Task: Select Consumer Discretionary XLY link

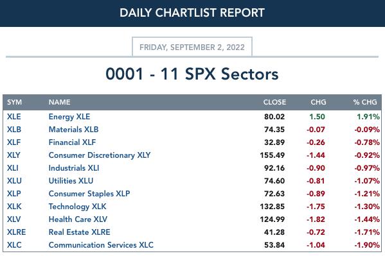Action: tap(100, 155)
